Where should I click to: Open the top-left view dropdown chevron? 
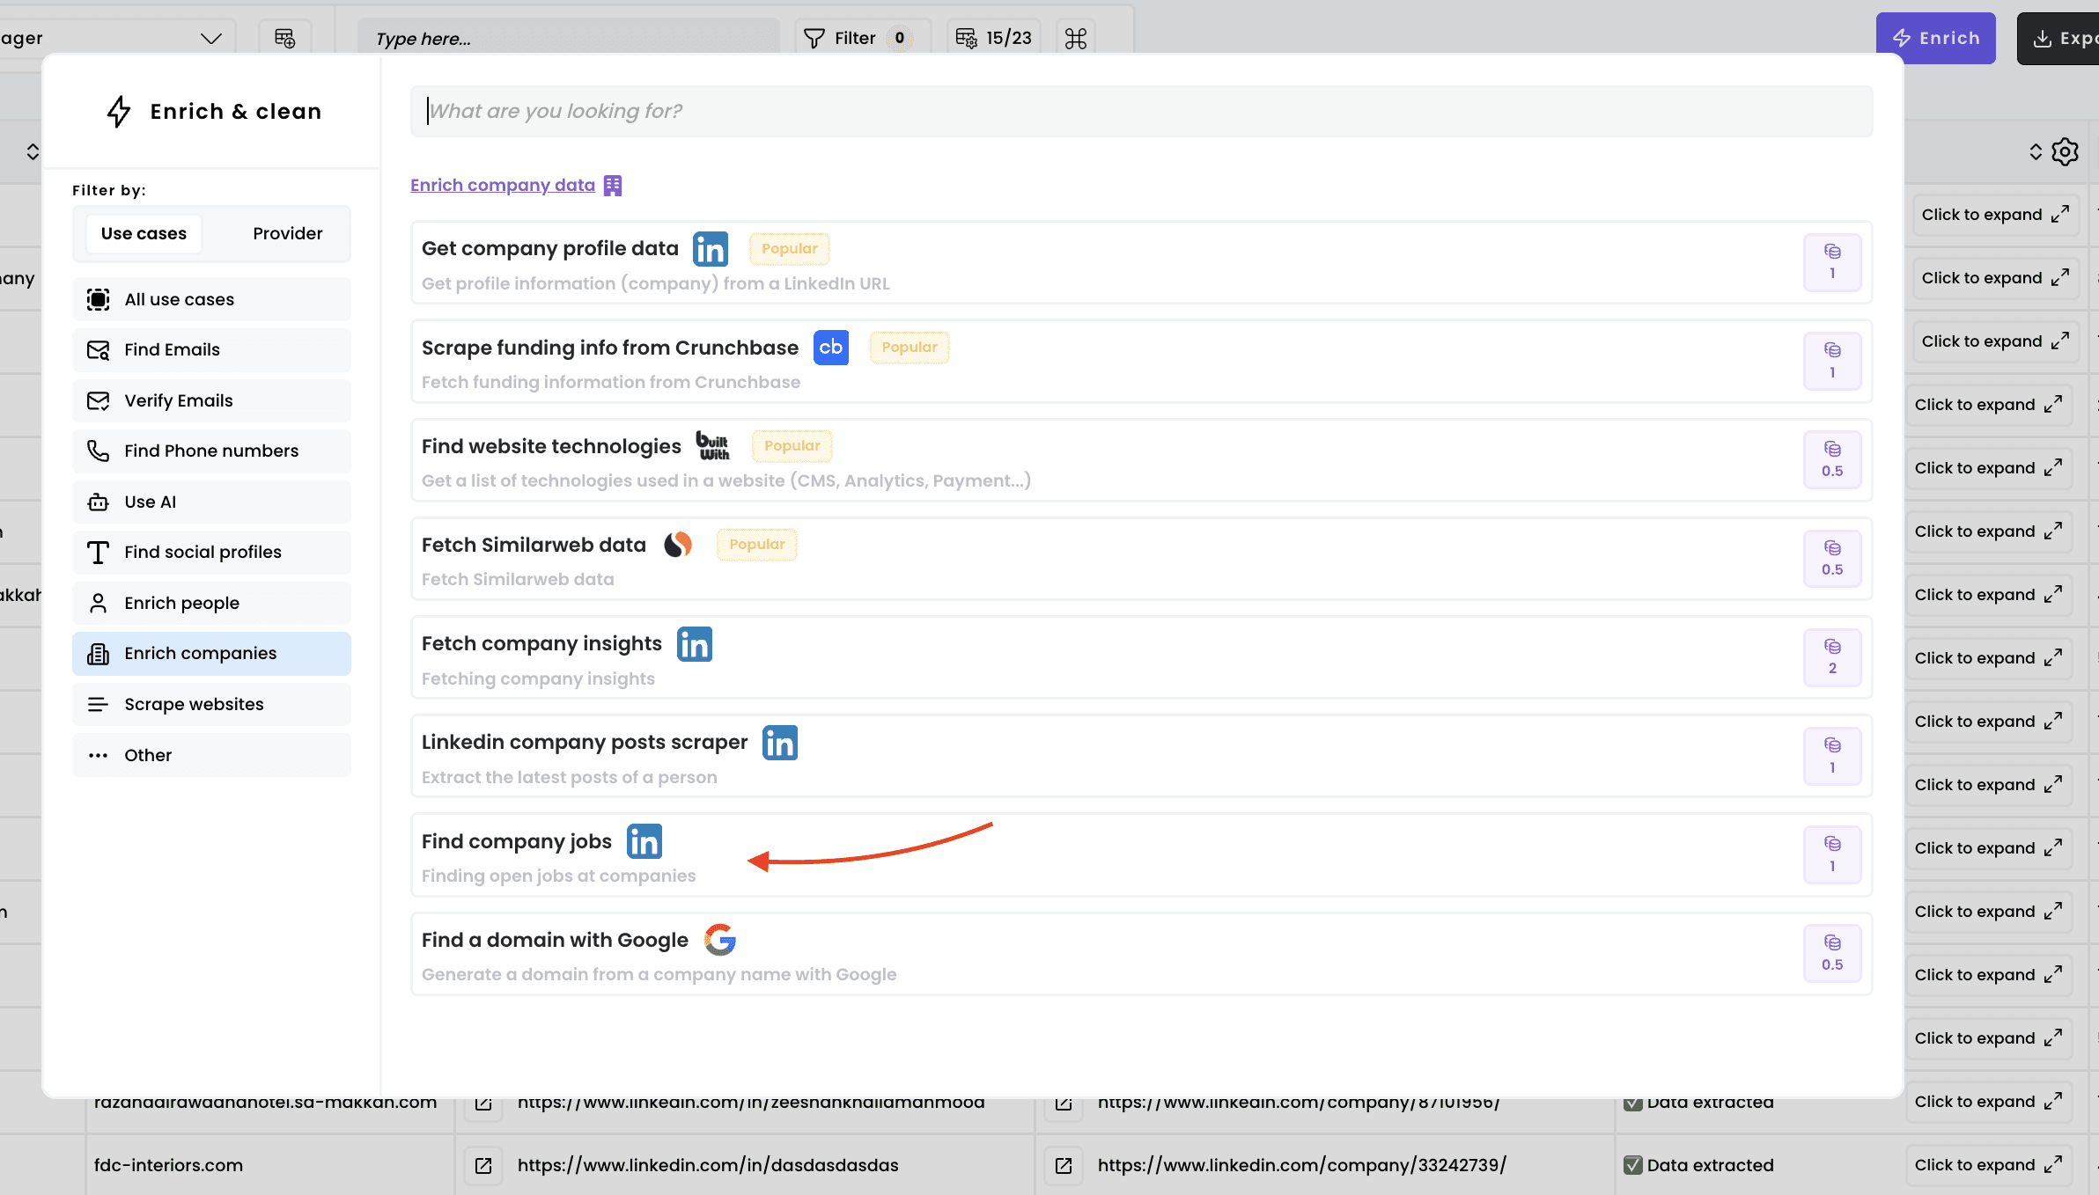(210, 38)
